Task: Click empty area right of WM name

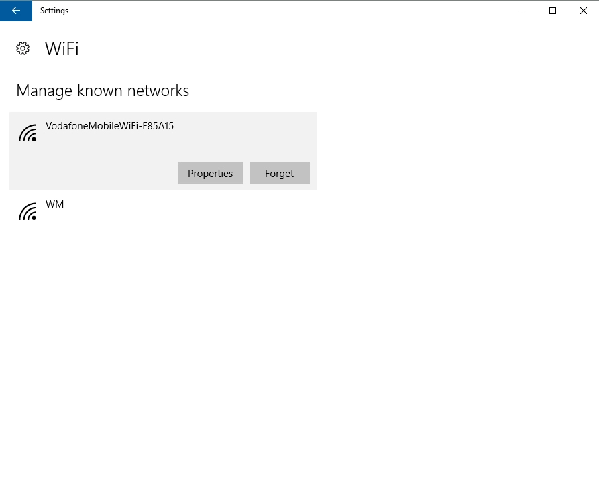Action: 201,204
